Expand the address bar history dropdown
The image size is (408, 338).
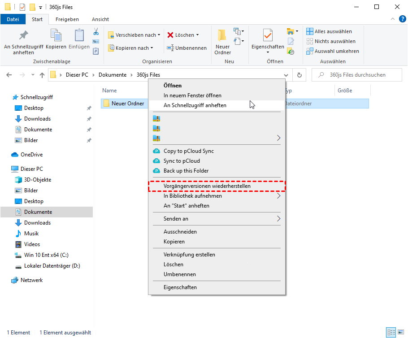[x=286, y=75]
